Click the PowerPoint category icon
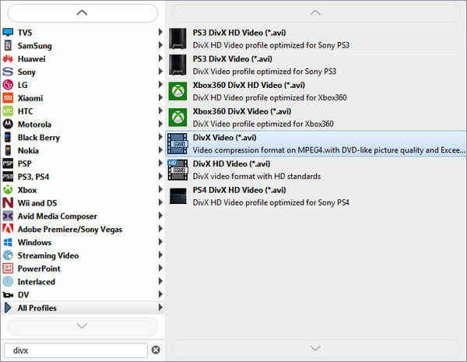This screenshot has width=467, height=362. [8, 269]
